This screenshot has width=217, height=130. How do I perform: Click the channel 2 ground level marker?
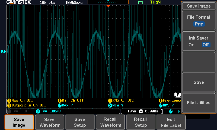[3, 52]
